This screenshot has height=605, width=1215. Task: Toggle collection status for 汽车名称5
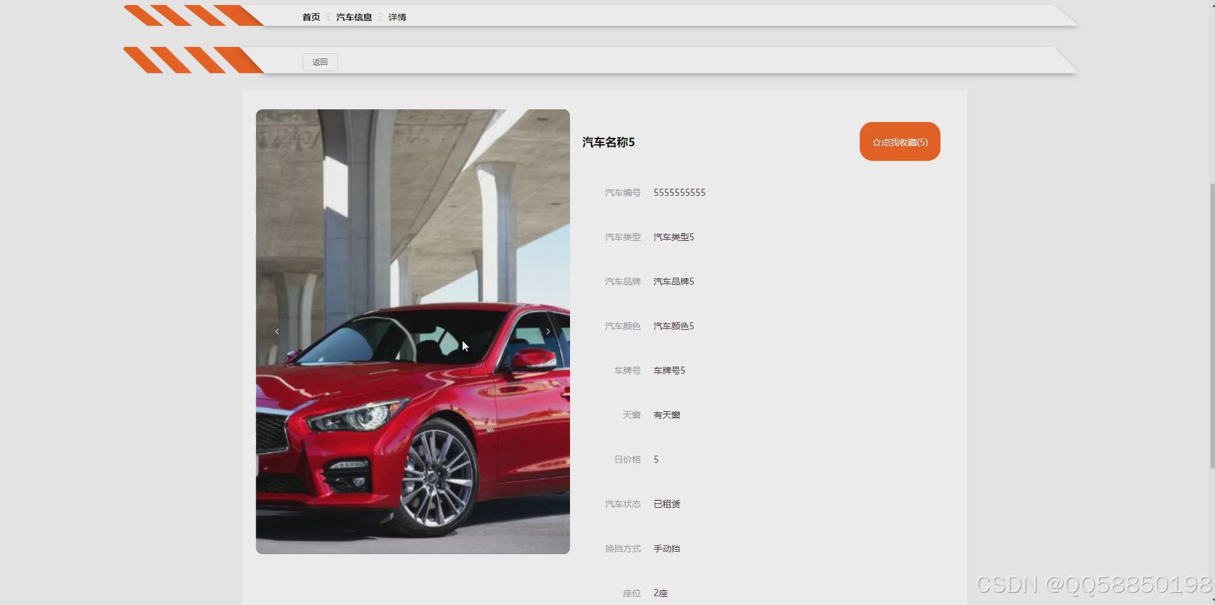pyautogui.click(x=899, y=141)
